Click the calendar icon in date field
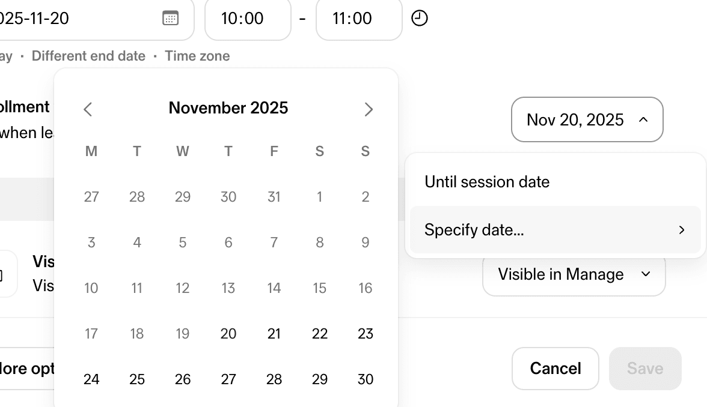The height and width of the screenshot is (407, 707). [171, 18]
